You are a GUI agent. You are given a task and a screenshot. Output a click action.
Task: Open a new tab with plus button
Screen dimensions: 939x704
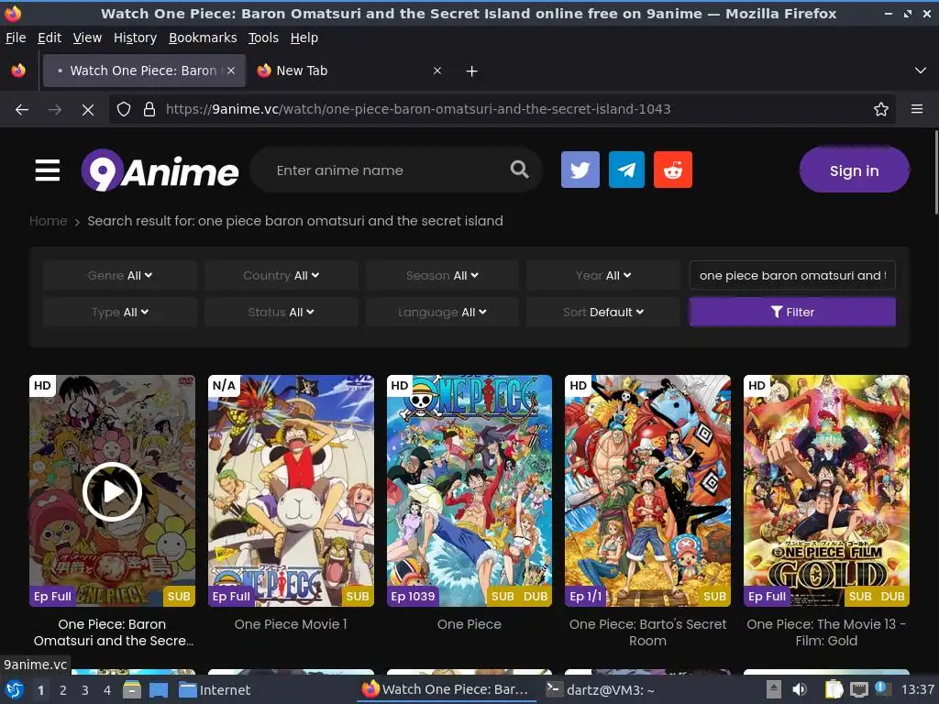(x=472, y=71)
